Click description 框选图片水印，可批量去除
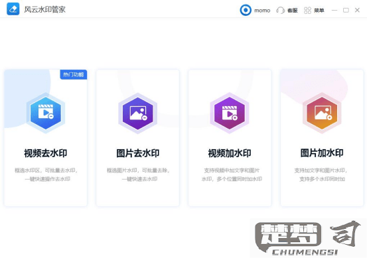The image size is (367, 258). coord(138,170)
